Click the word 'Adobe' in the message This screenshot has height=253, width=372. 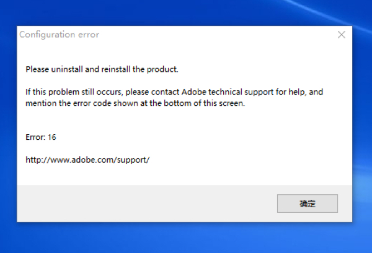tap(194, 92)
